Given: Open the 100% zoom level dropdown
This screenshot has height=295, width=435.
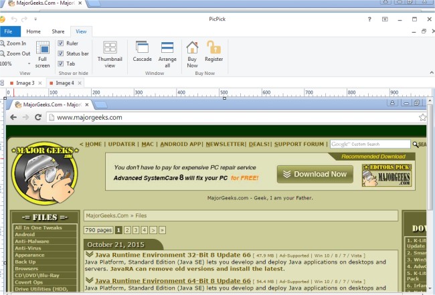Looking at the screenshot, I should [x=29, y=64].
